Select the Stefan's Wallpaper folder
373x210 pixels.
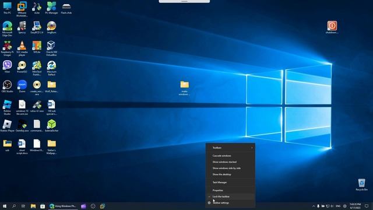pos(51,147)
